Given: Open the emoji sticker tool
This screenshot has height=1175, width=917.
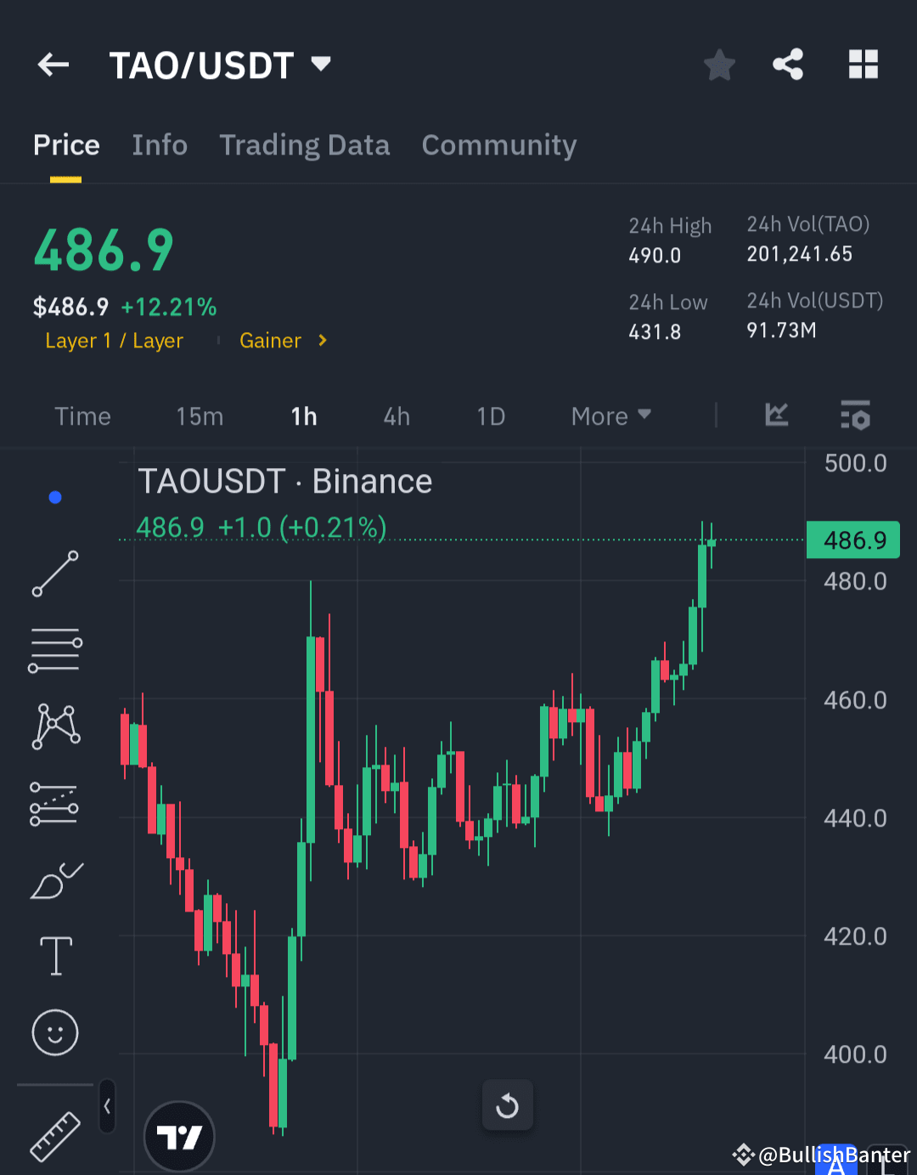Looking at the screenshot, I should 54,1033.
